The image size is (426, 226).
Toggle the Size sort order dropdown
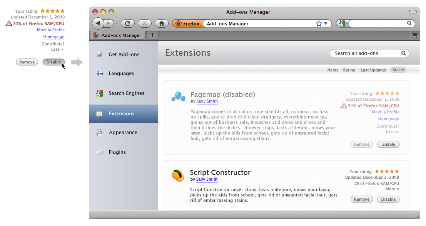click(398, 70)
